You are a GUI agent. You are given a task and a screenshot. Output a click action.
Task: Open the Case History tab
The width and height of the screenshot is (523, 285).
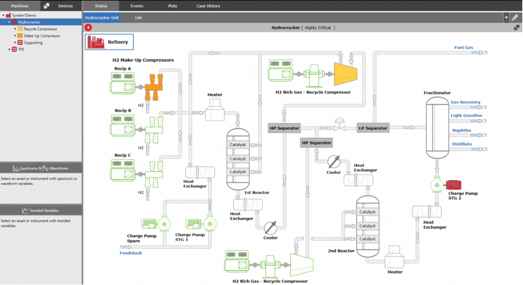[208, 6]
